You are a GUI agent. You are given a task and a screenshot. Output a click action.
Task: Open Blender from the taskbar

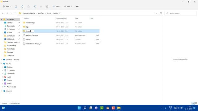pyautogui.click(x=108, y=108)
